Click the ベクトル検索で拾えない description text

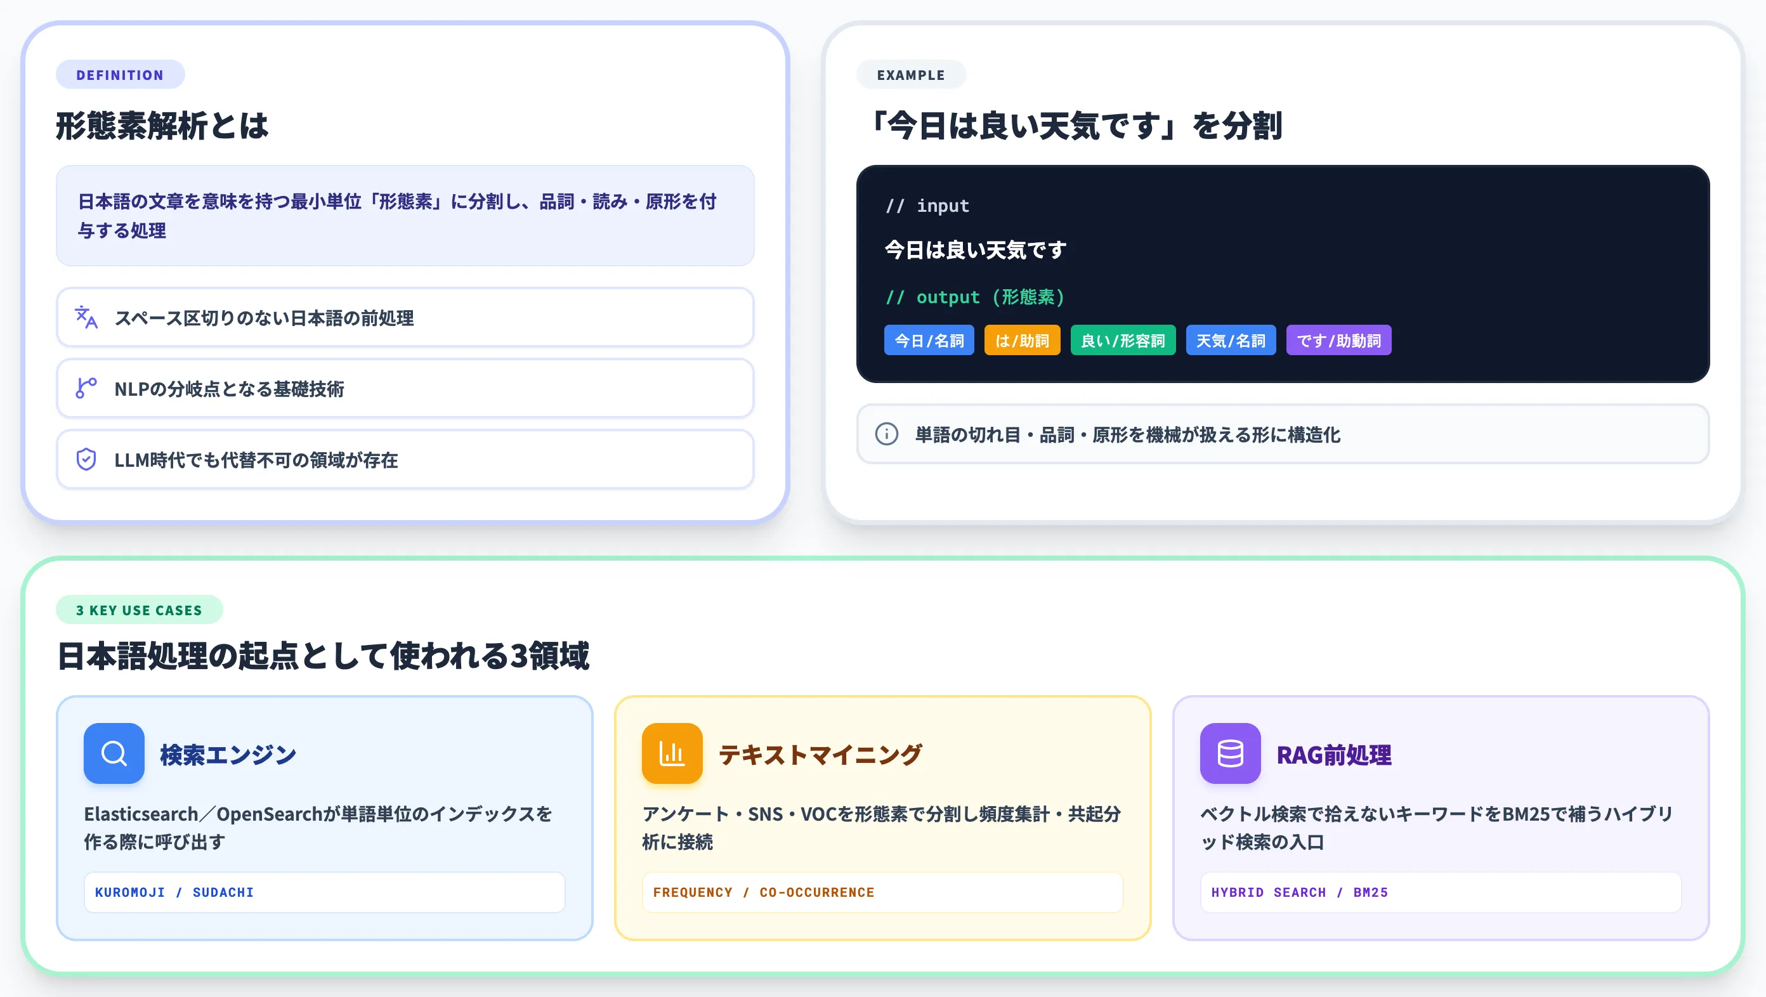pyautogui.click(x=1437, y=828)
